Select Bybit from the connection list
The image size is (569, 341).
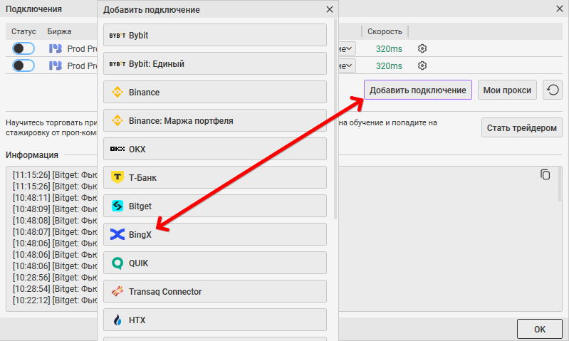(x=214, y=35)
